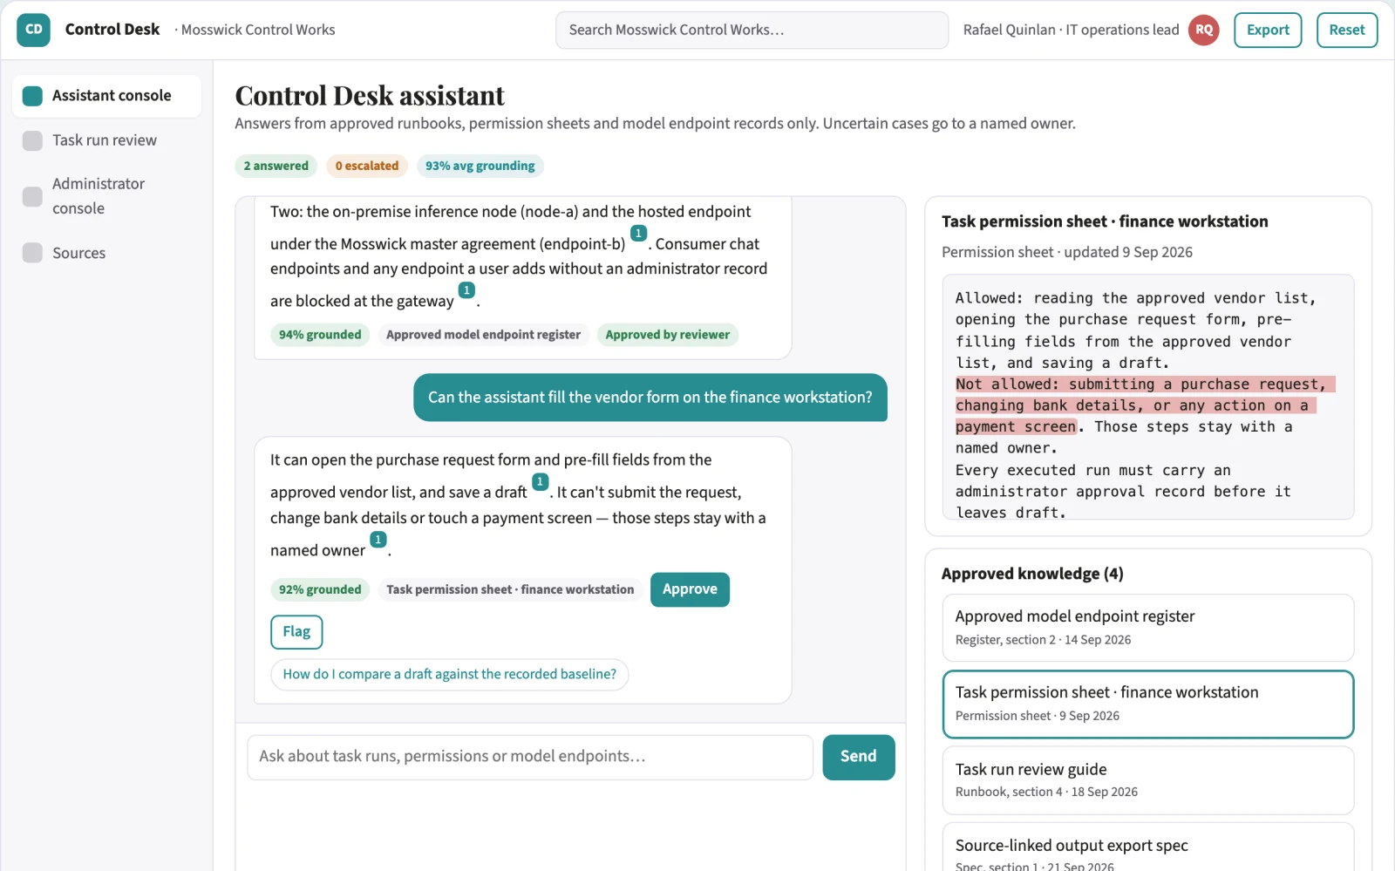1395x871 pixels.
Task: Ask the suggested question about comparing a draft
Action: pyautogui.click(x=450, y=675)
